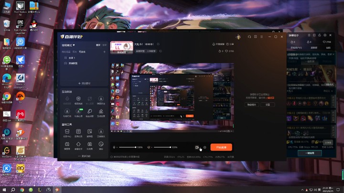
Task: Open settings gear in 弹幕助手 window
Action: coord(325,35)
